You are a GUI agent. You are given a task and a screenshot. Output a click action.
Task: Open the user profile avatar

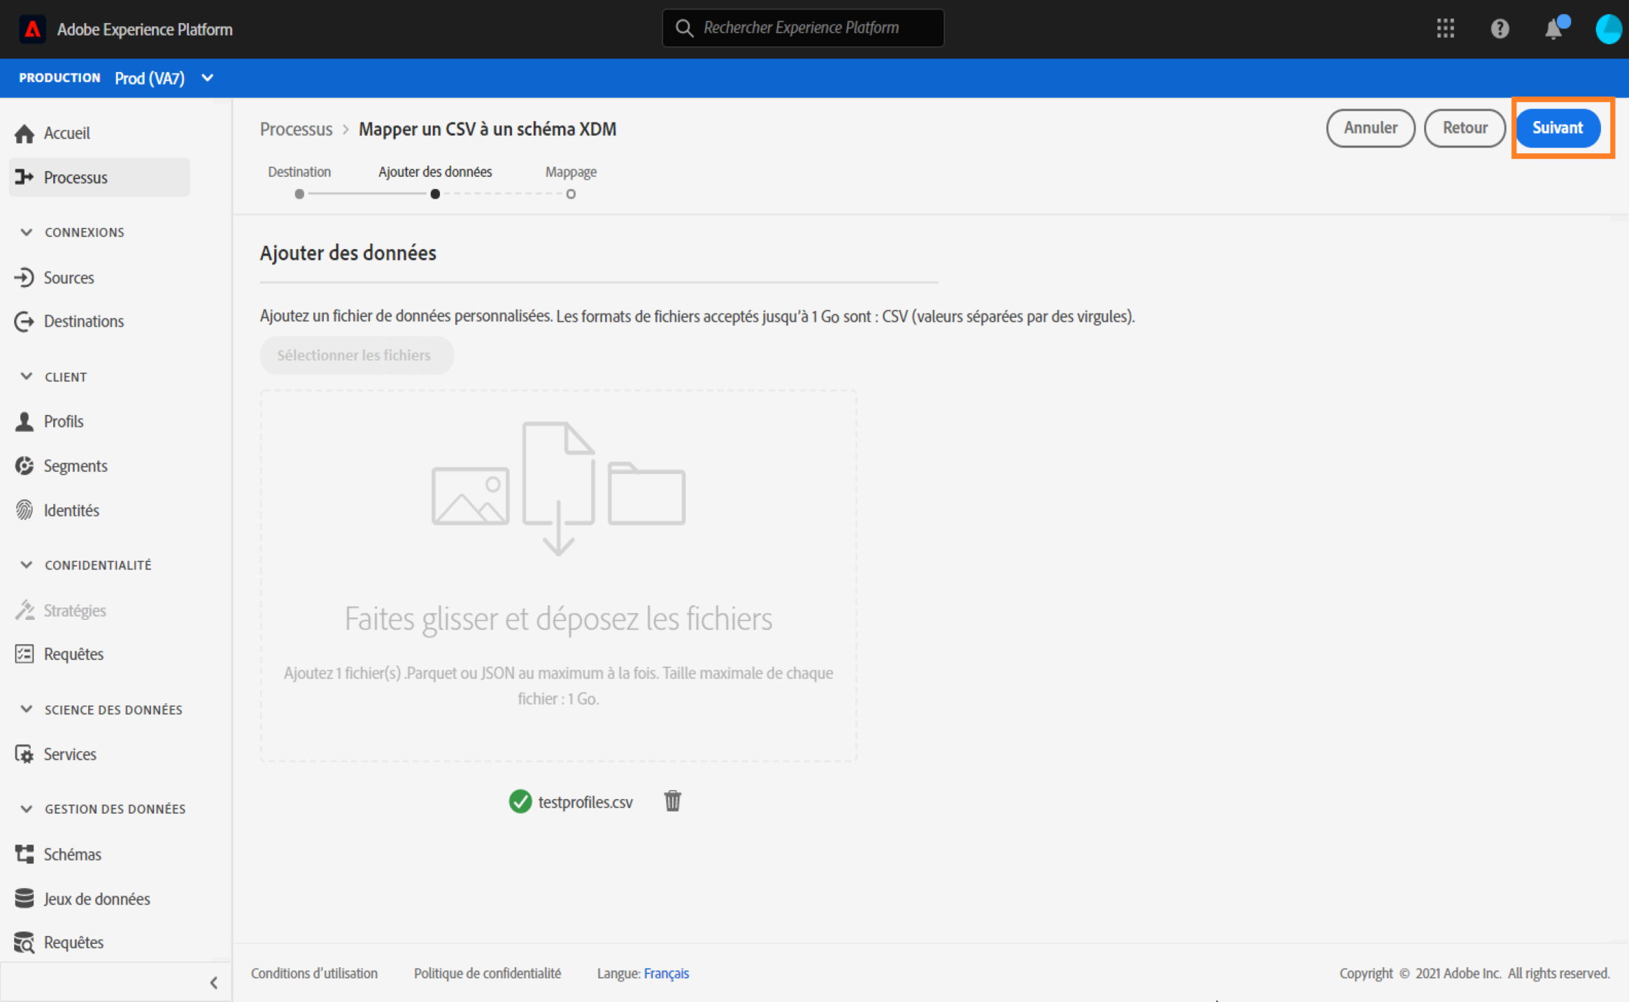click(1608, 29)
